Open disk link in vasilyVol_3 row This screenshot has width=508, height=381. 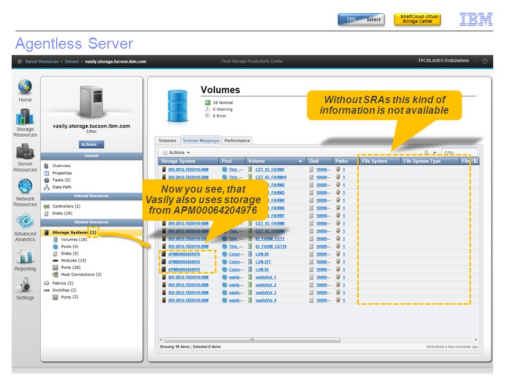pyautogui.click(x=323, y=293)
